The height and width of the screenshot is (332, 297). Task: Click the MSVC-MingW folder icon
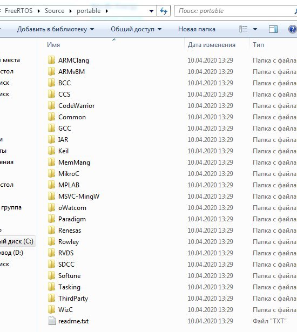click(x=51, y=197)
